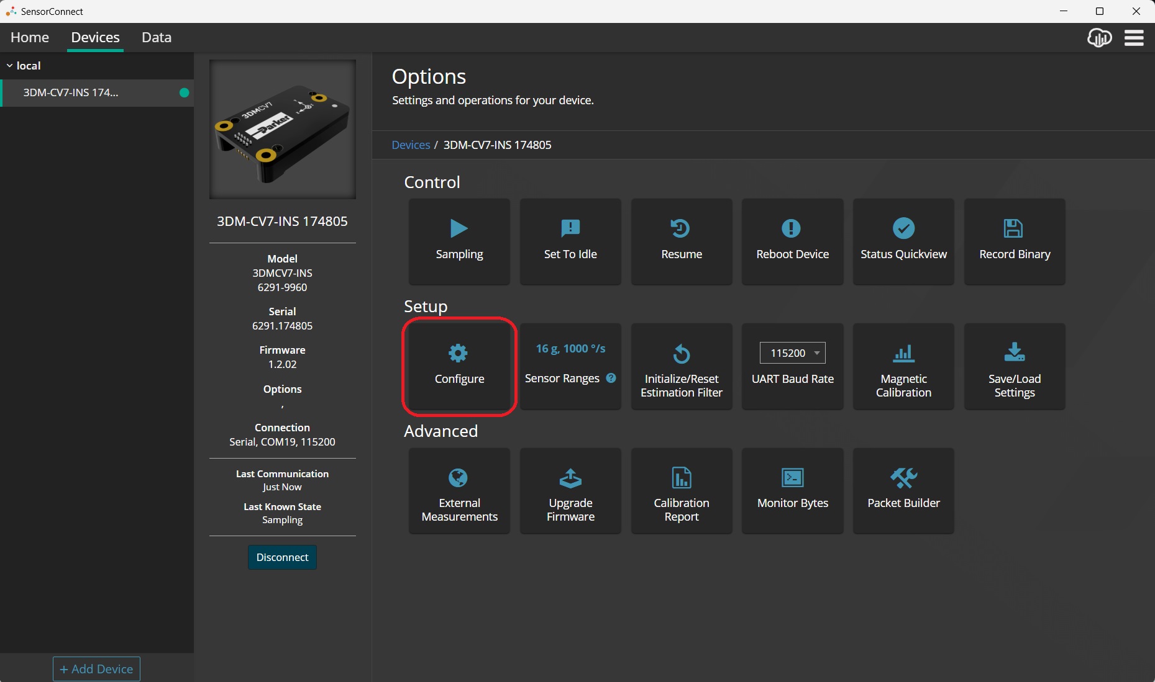The height and width of the screenshot is (682, 1155).
Task: Open the Calibration Report tile
Action: pyautogui.click(x=682, y=491)
